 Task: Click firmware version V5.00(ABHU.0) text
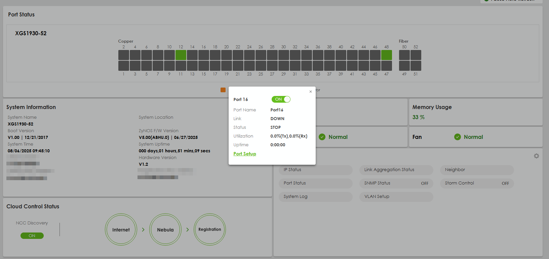pyautogui.click(x=154, y=138)
